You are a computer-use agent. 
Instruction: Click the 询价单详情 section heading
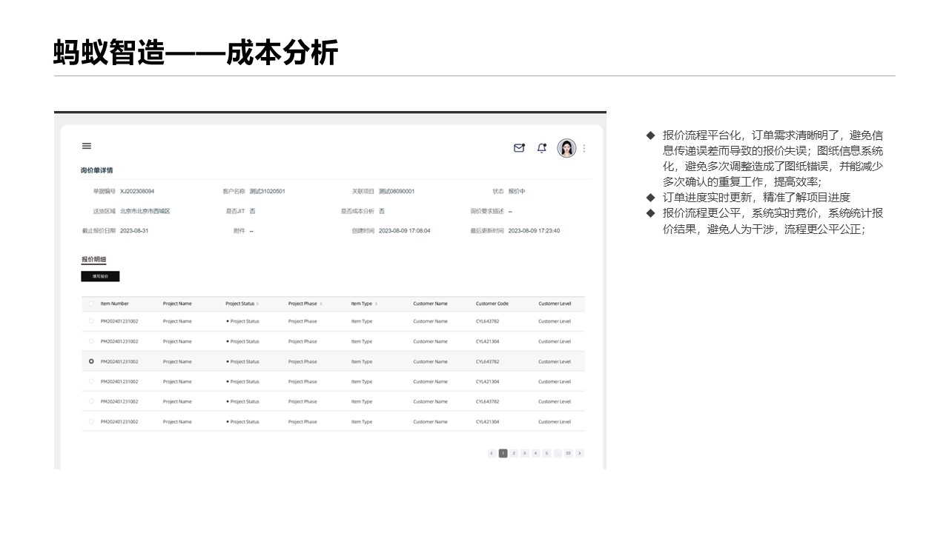coord(97,170)
